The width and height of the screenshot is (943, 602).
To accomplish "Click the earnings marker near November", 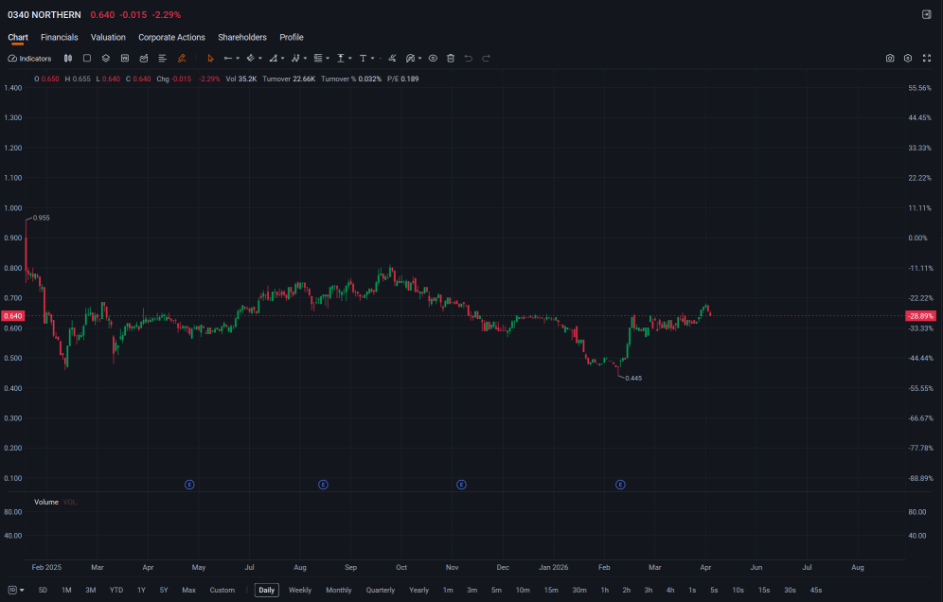I will click(461, 485).
